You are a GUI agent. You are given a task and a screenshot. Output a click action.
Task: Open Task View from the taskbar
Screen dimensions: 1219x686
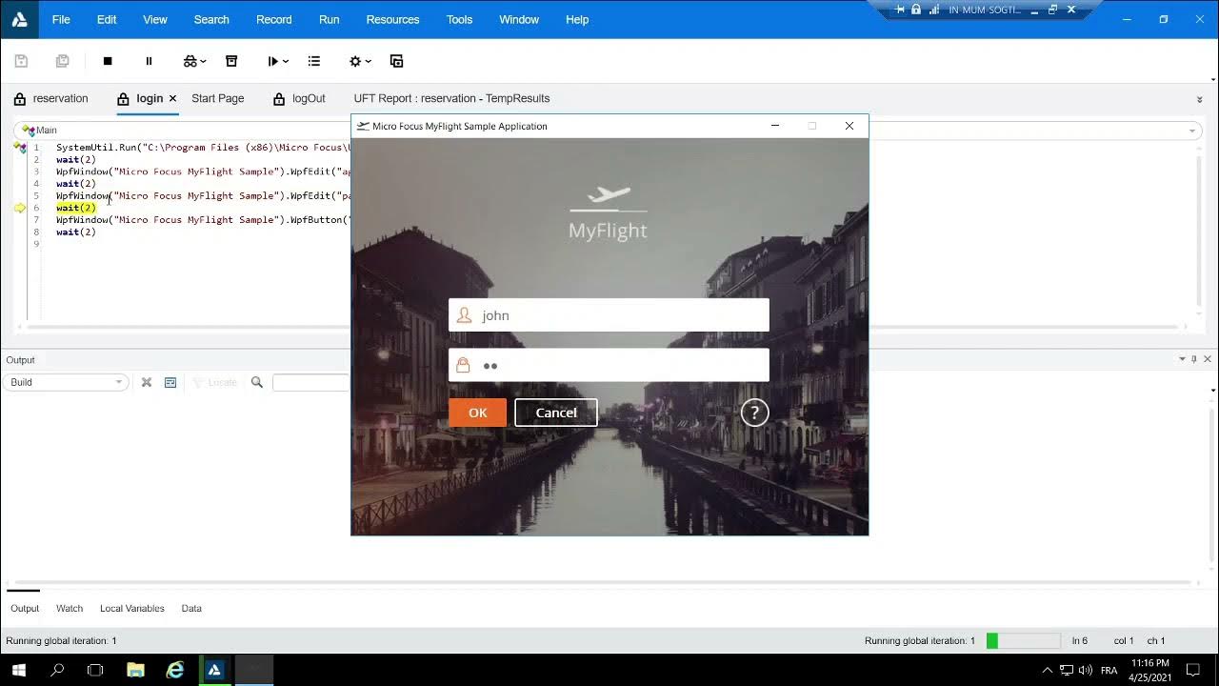tap(95, 670)
